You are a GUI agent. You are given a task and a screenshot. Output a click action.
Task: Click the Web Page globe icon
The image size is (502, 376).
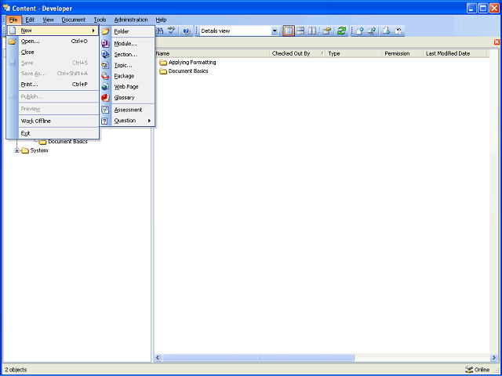105,87
